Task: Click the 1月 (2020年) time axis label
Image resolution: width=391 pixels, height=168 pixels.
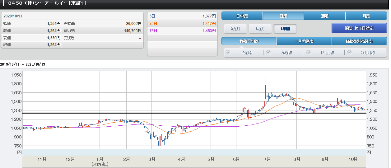Action: (100, 161)
